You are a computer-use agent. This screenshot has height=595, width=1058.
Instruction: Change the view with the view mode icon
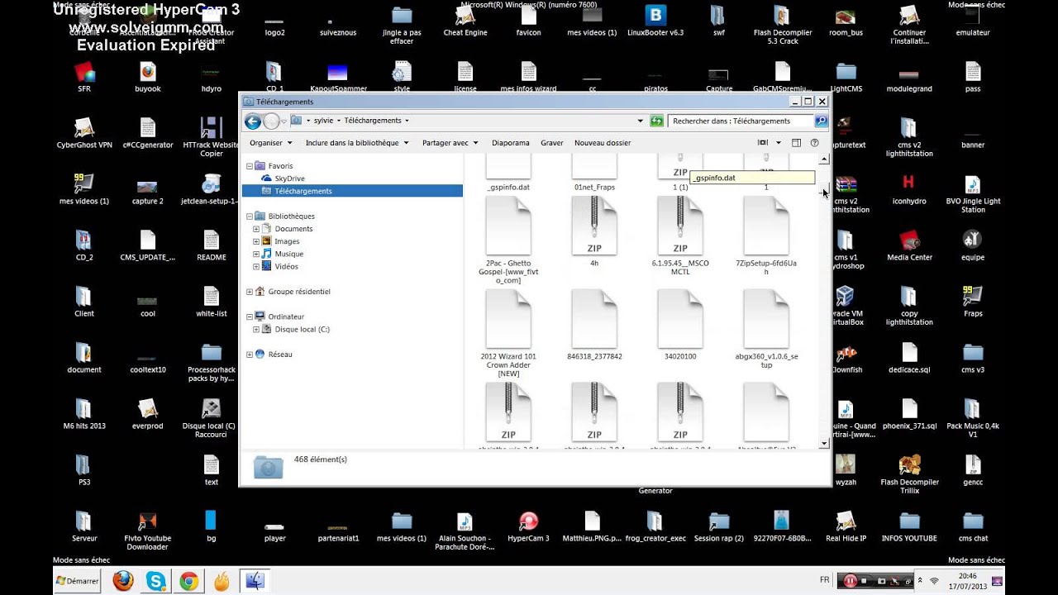coord(763,143)
